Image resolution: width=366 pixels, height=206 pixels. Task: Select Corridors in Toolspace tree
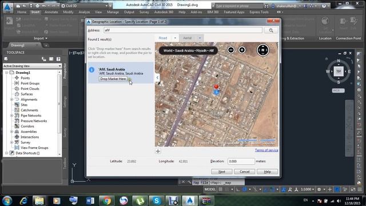coord(27,126)
